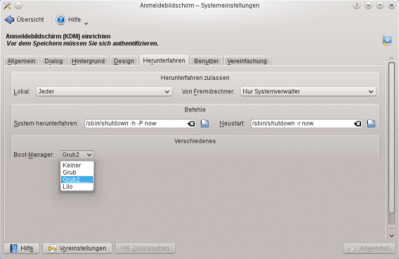399x259 pixels.
Task: Clear the Neustart command field
Action: (358, 124)
